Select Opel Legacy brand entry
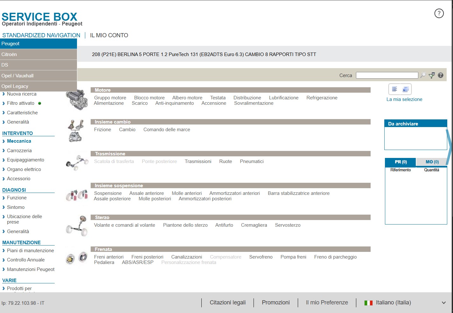The image size is (453, 313). coord(38,86)
